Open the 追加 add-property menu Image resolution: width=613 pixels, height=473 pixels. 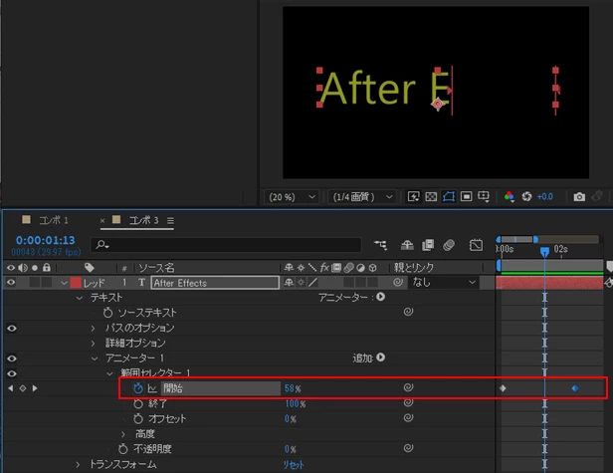tap(380, 357)
